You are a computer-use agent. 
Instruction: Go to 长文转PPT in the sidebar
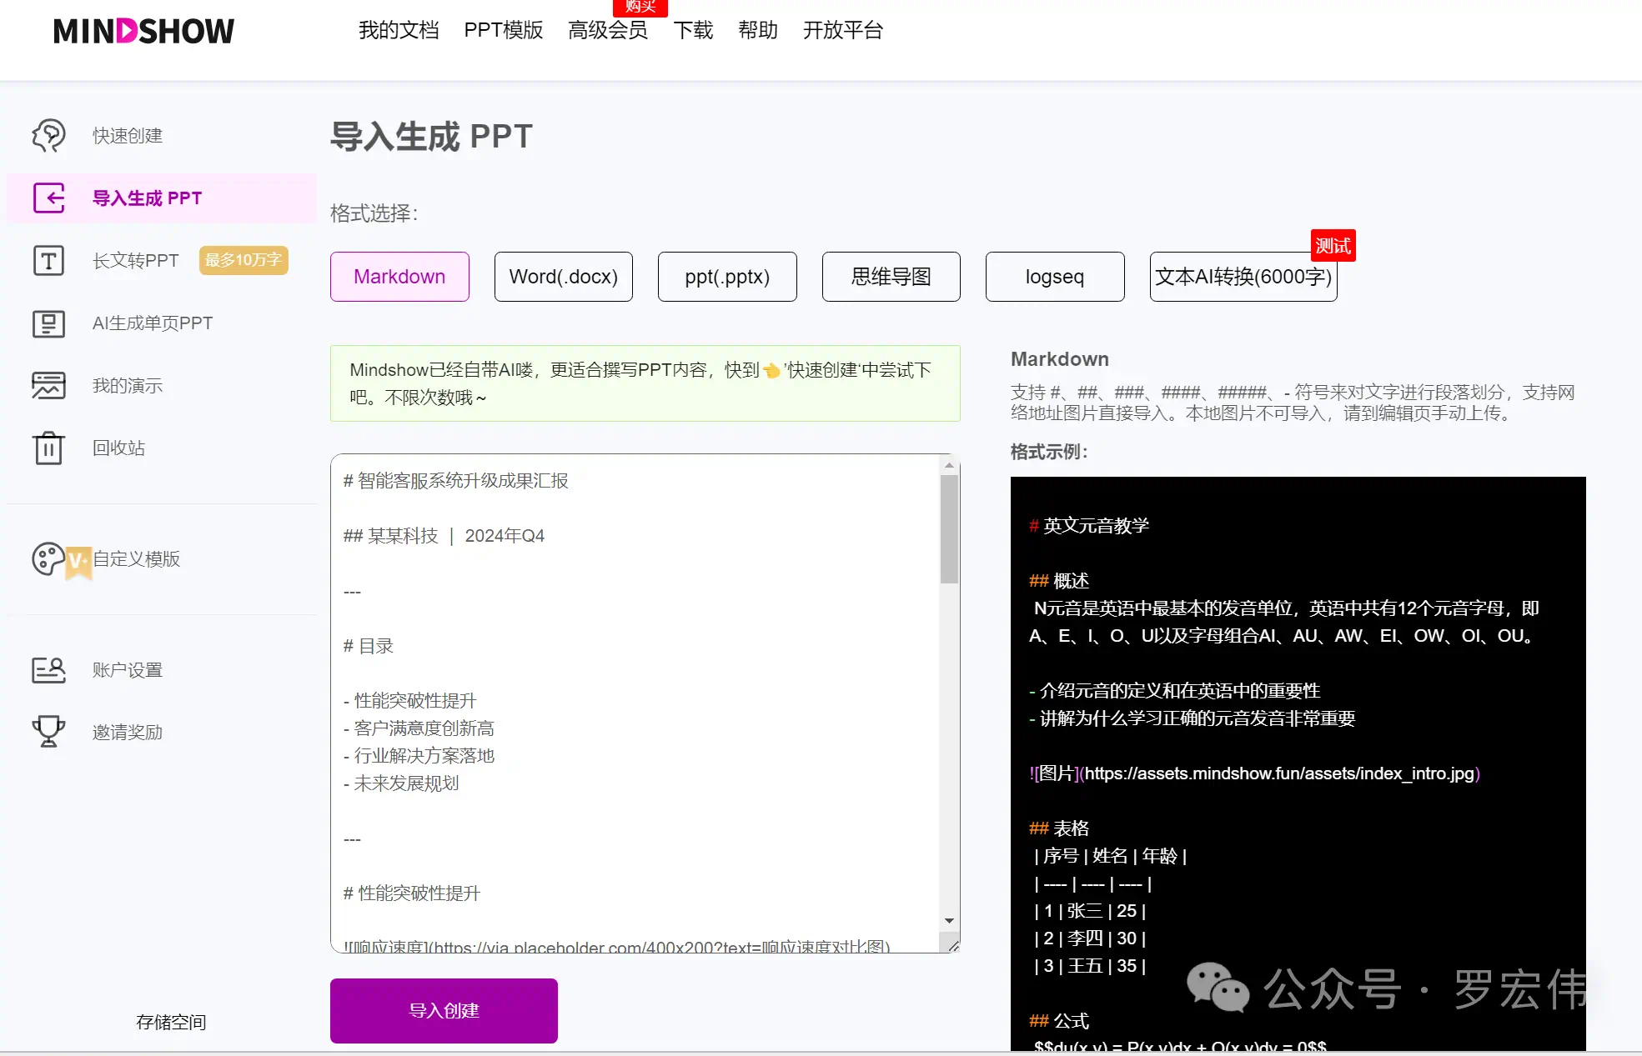point(136,261)
